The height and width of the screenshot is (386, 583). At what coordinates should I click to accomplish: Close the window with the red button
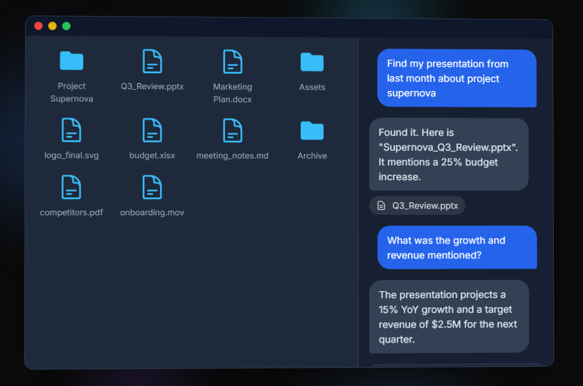point(38,26)
